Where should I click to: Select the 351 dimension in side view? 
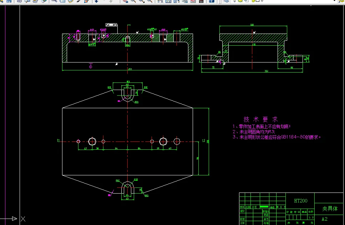pos(266,71)
